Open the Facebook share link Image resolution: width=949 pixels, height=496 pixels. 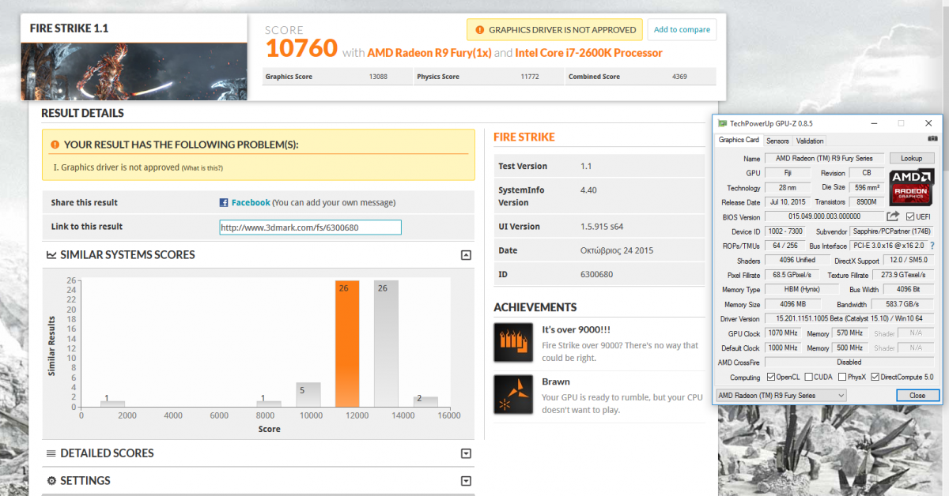[x=251, y=203]
